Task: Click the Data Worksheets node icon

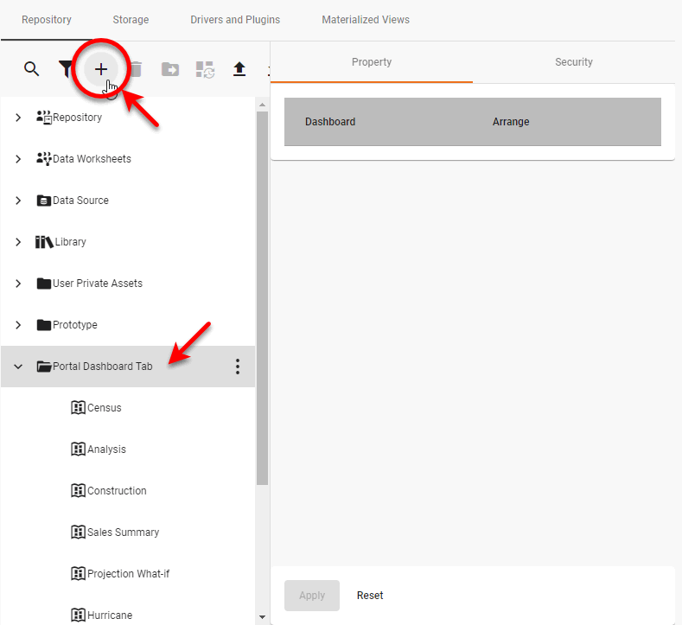Action: [43, 159]
